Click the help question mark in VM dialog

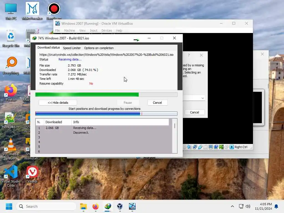click(189, 55)
